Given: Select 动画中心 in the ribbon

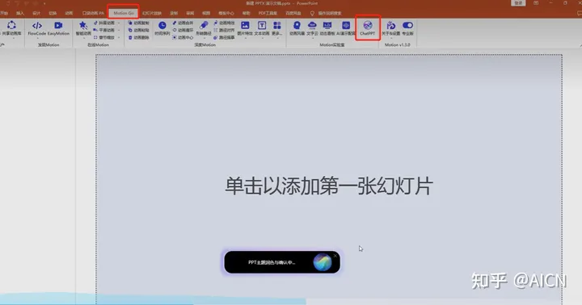Looking at the screenshot, I should pos(183,37).
